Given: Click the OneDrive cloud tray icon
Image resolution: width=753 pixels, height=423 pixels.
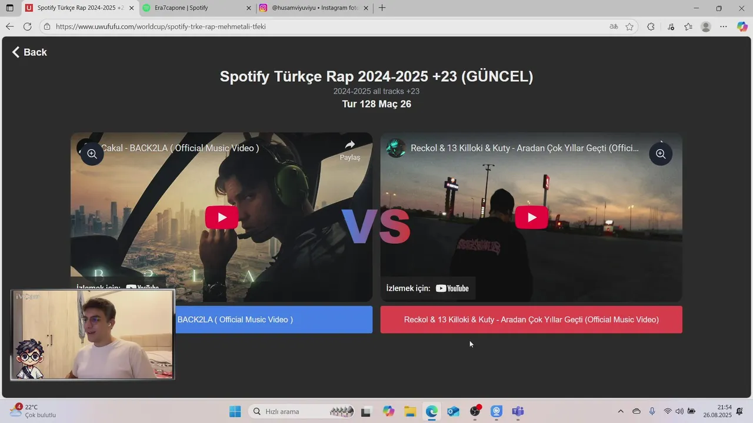Looking at the screenshot, I should tap(637, 411).
